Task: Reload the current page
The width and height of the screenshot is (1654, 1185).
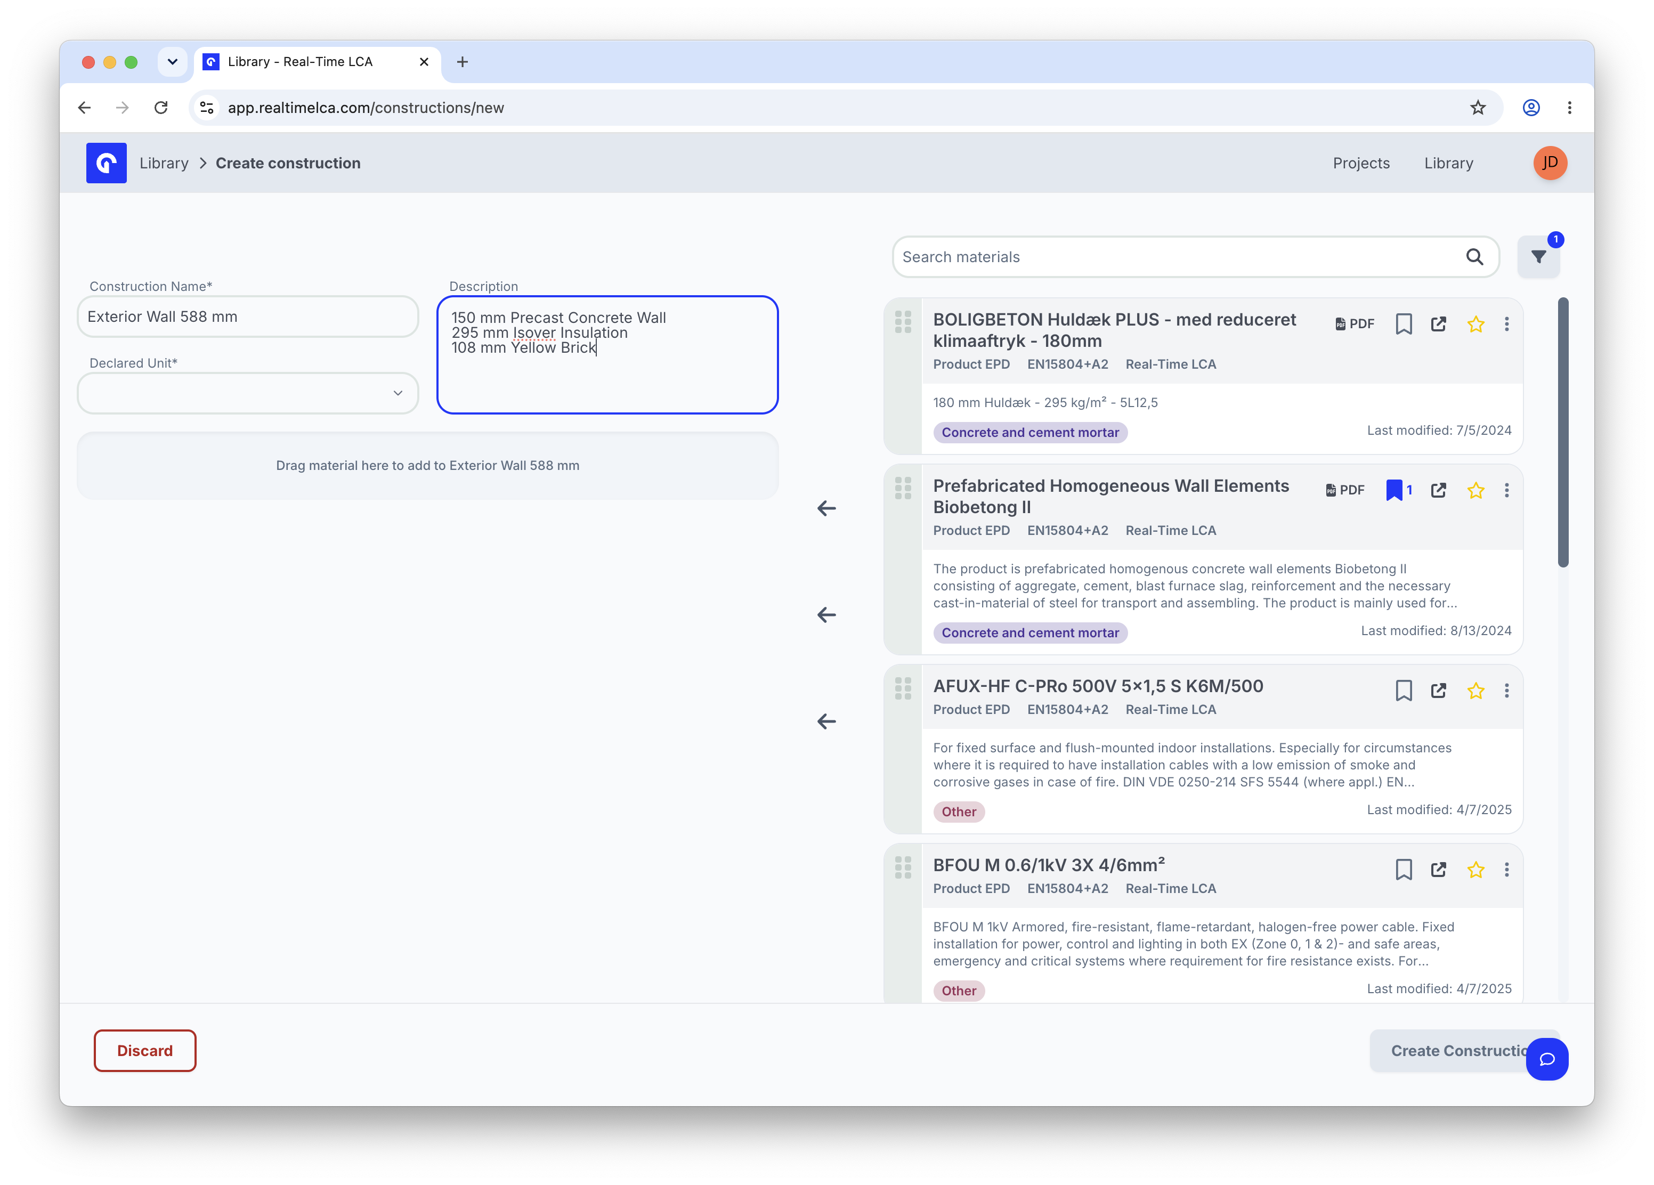Action: click(161, 108)
